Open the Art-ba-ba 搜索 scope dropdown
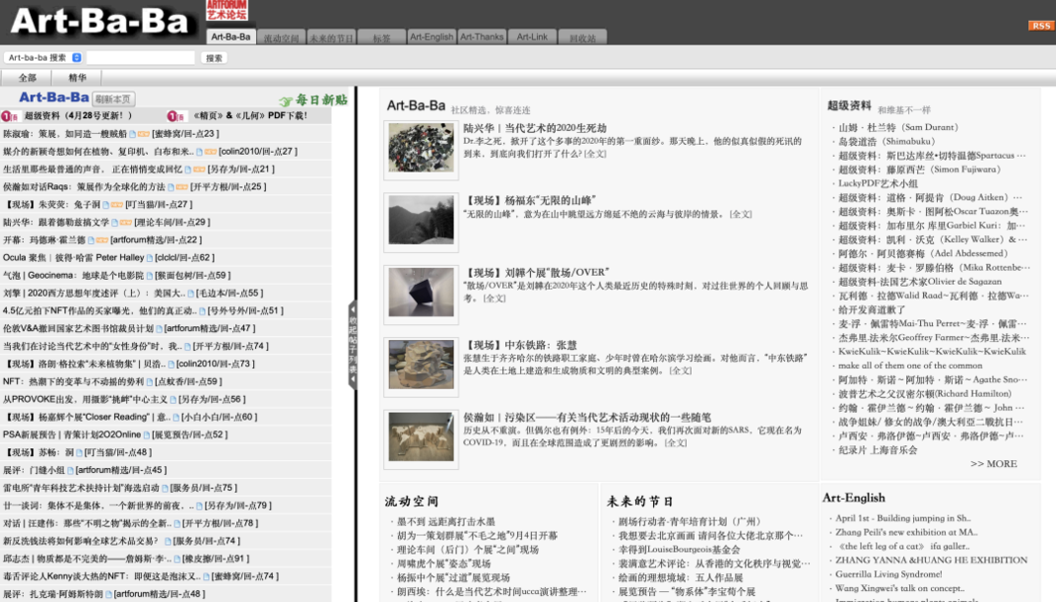The height and width of the screenshot is (602, 1056). click(x=43, y=58)
